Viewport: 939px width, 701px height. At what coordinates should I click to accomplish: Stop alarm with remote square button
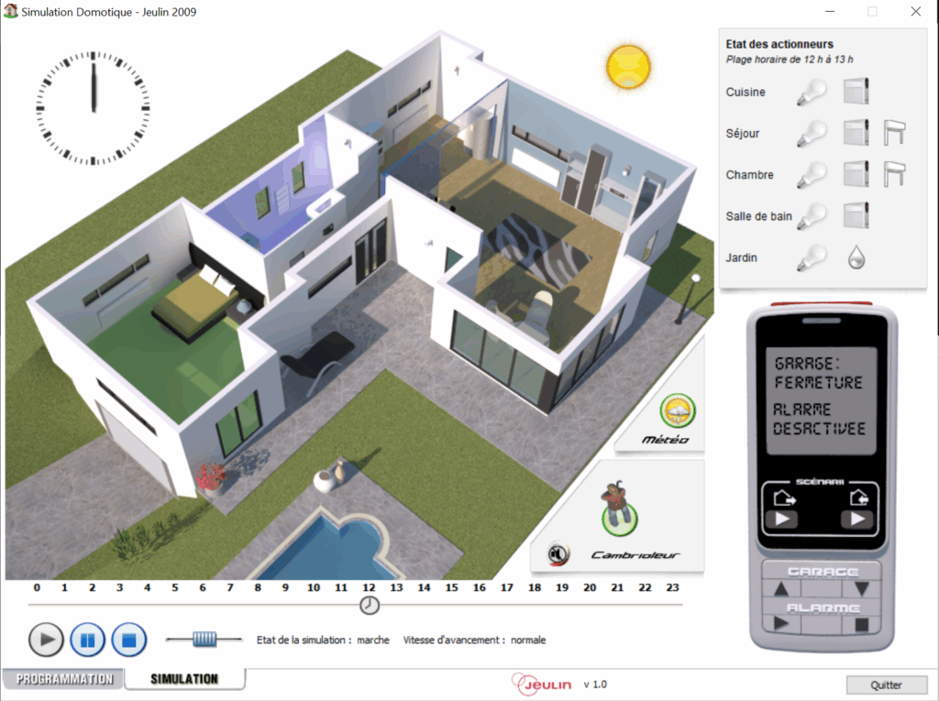pyautogui.click(x=861, y=624)
